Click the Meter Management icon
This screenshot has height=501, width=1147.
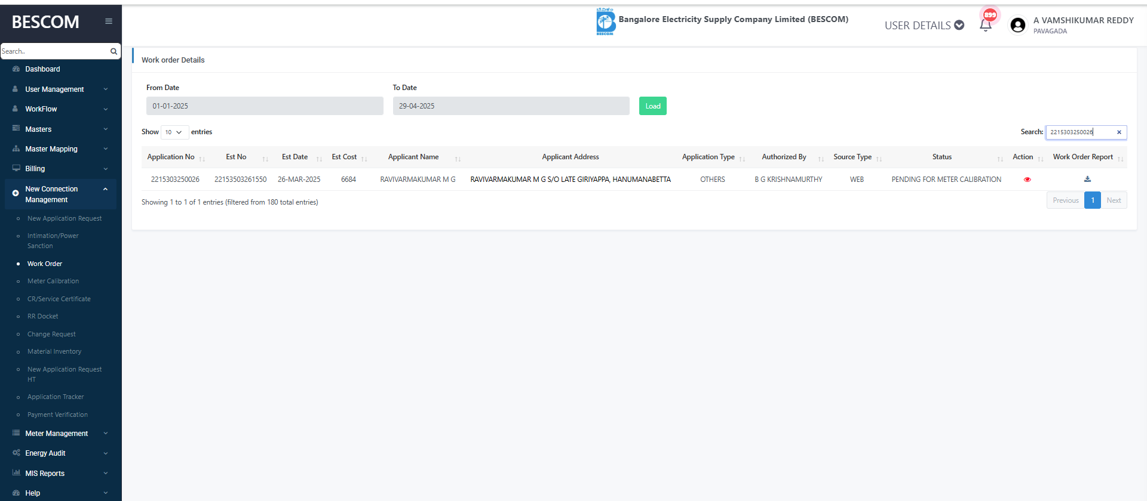pos(16,434)
